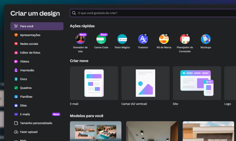Open the Vídeos category
This screenshot has height=141, width=236.
pyautogui.click(x=37, y=61)
